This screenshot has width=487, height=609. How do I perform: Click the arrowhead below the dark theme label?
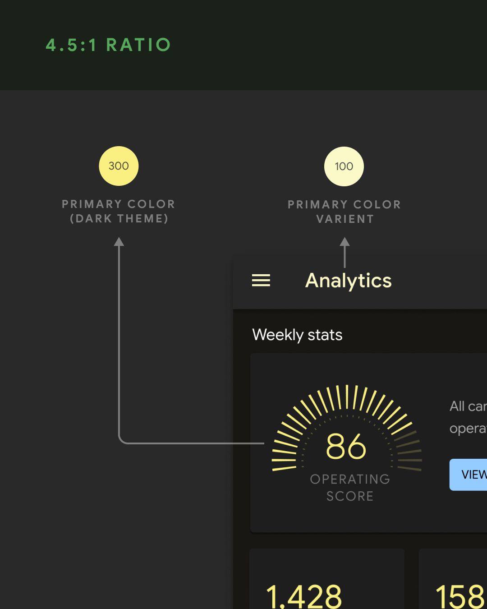point(119,242)
